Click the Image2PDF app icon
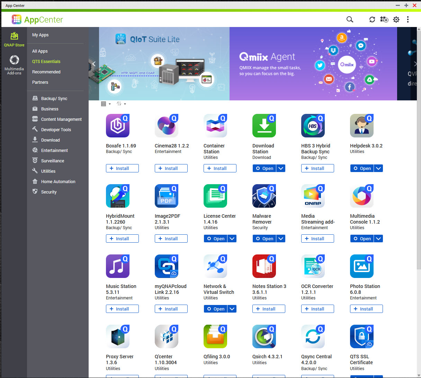 tap(167, 196)
